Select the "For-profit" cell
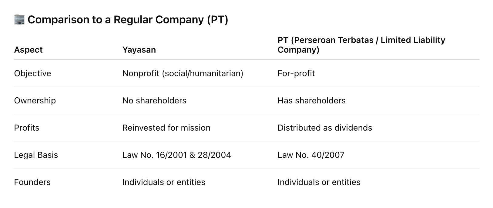The height and width of the screenshot is (208, 493). (x=296, y=73)
